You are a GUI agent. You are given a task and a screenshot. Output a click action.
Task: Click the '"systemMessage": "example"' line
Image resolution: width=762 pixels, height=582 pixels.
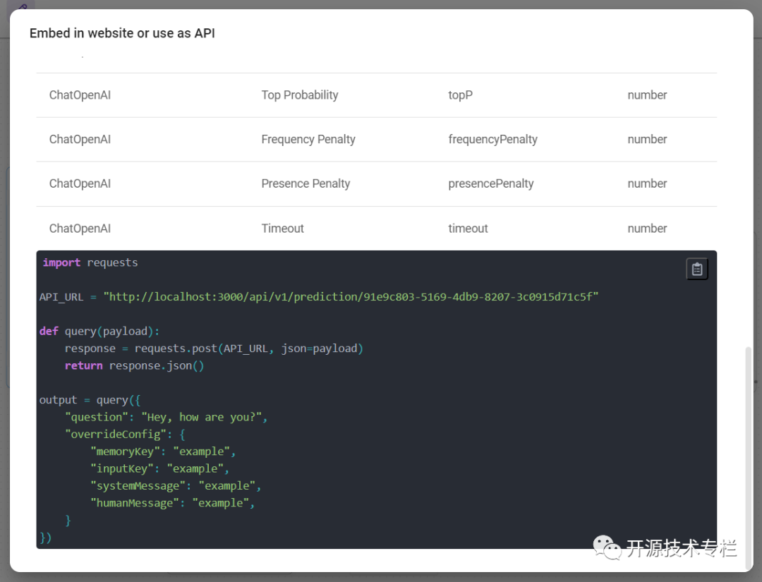176,486
